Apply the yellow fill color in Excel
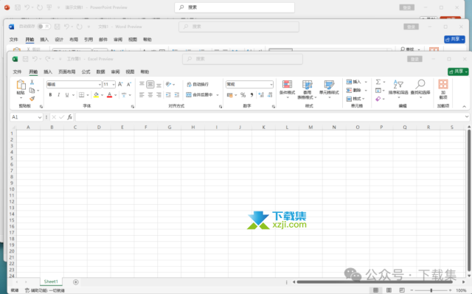The height and width of the screenshot is (294, 472). point(96,95)
